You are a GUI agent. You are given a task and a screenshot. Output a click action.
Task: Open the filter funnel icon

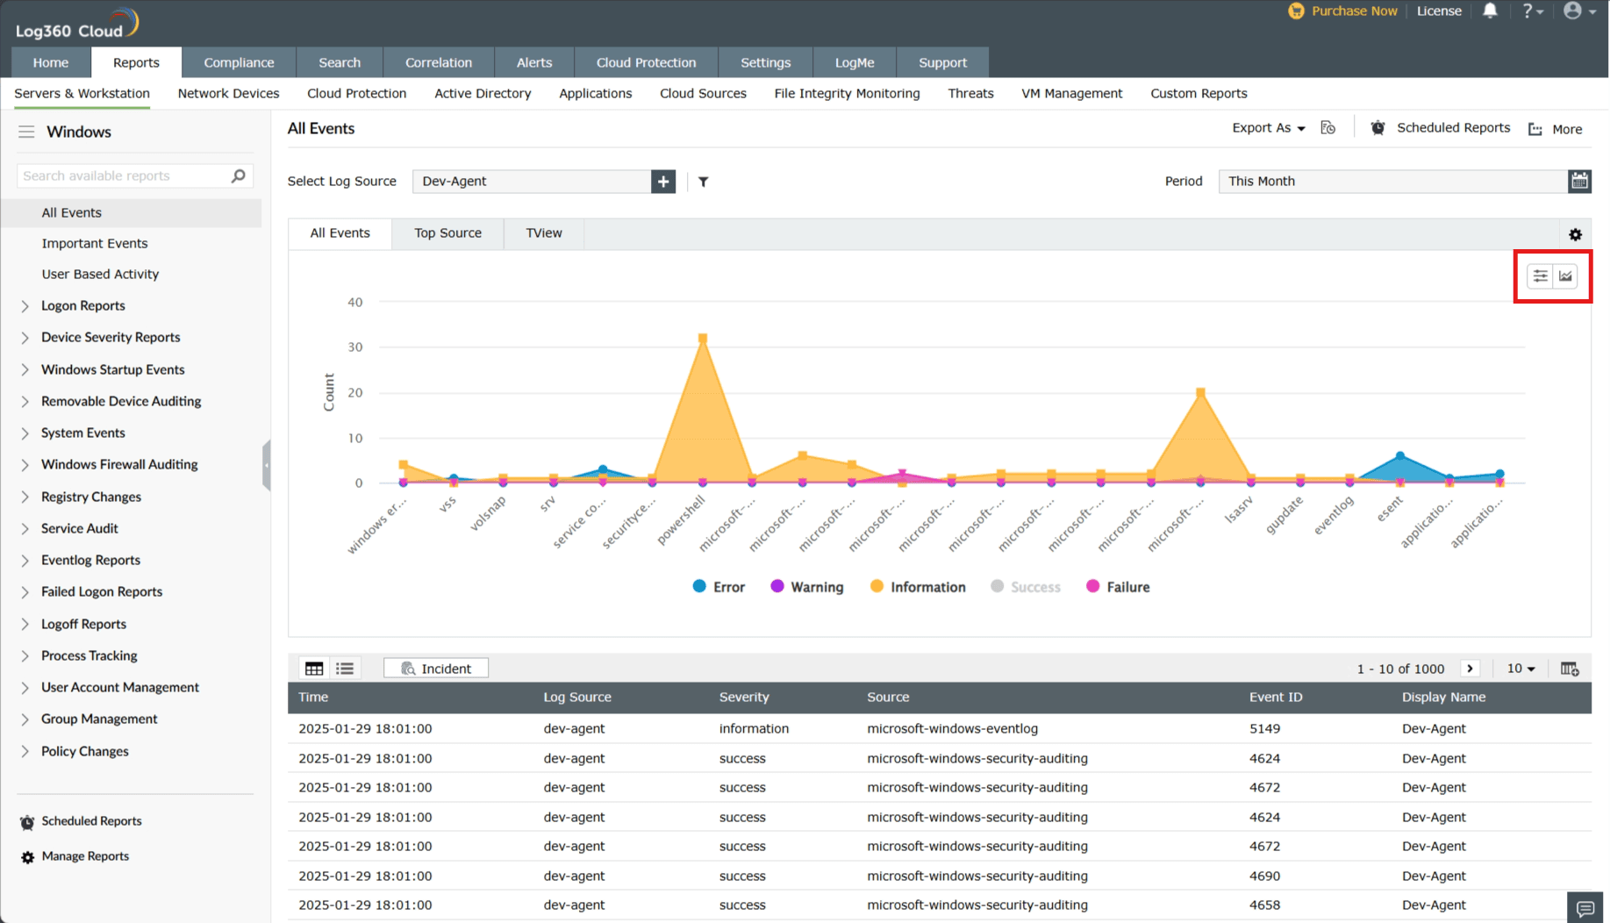coord(703,182)
